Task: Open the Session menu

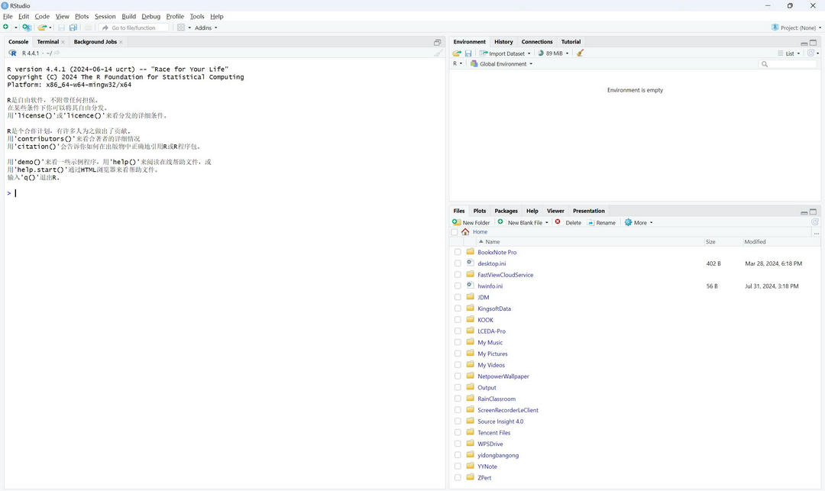Action: point(105,16)
